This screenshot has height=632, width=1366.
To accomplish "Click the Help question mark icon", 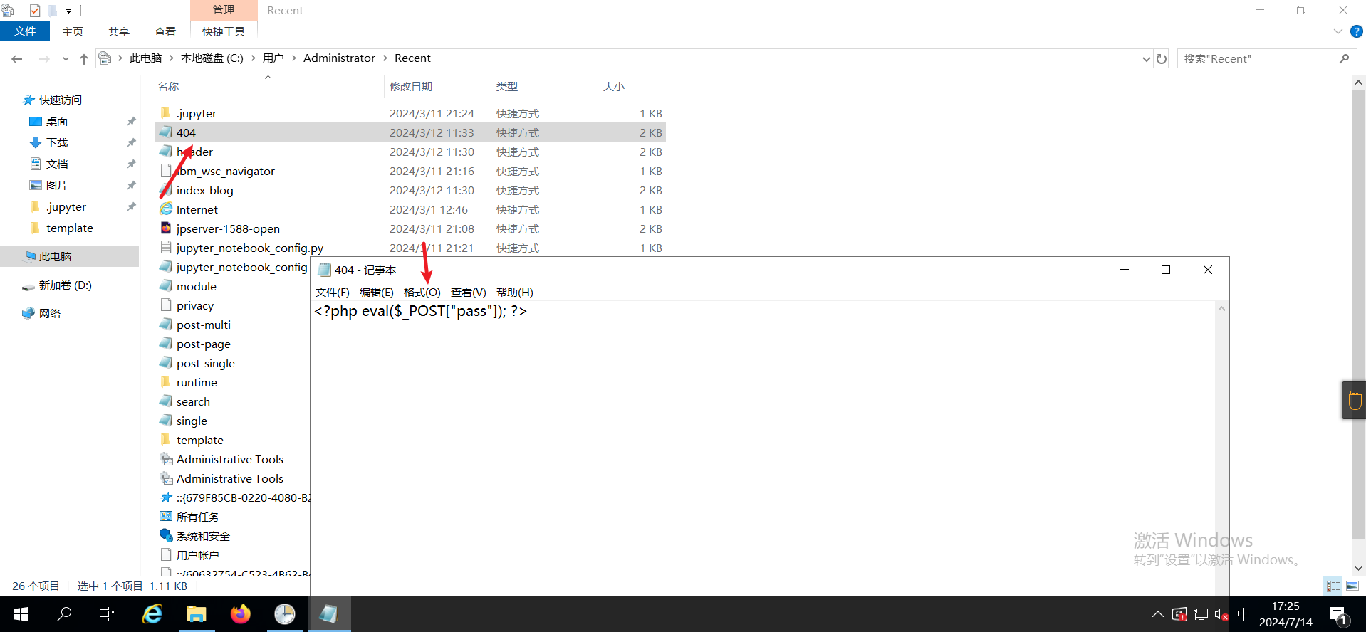I will (1357, 31).
